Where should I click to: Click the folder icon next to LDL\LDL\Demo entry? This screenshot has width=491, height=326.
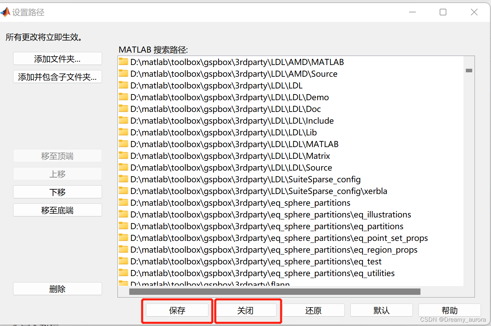(123, 97)
